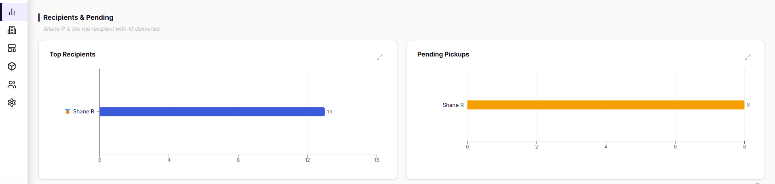Image resolution: width=775 pixels, height=184 pixels.
Task: Click the Shane R label in Top Recipients
Action: [84, 112]
